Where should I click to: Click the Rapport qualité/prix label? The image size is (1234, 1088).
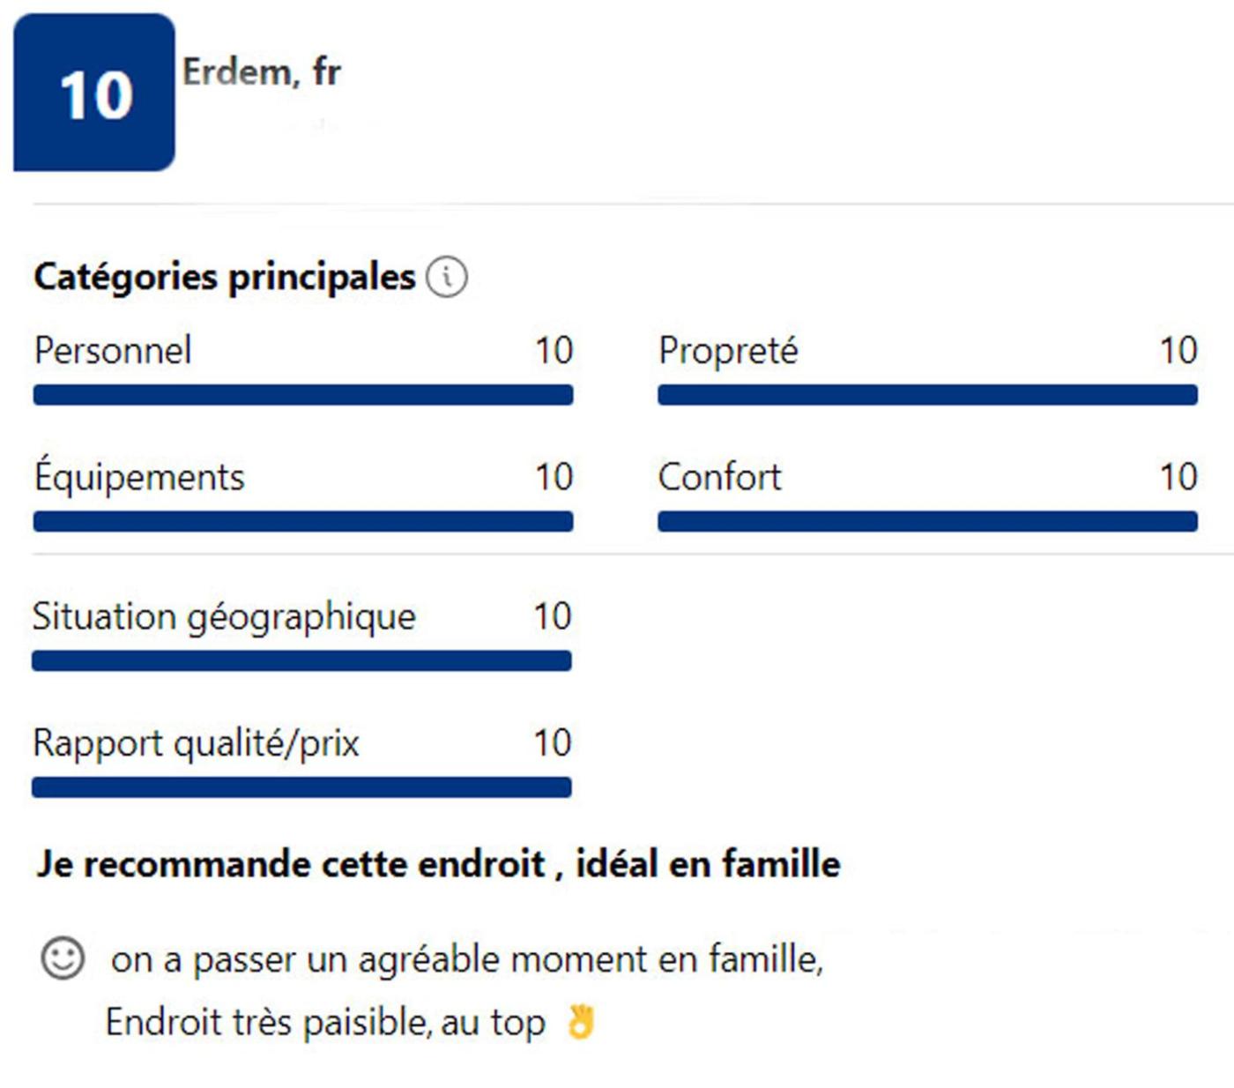pyautogui.click(x=196, y=743)
